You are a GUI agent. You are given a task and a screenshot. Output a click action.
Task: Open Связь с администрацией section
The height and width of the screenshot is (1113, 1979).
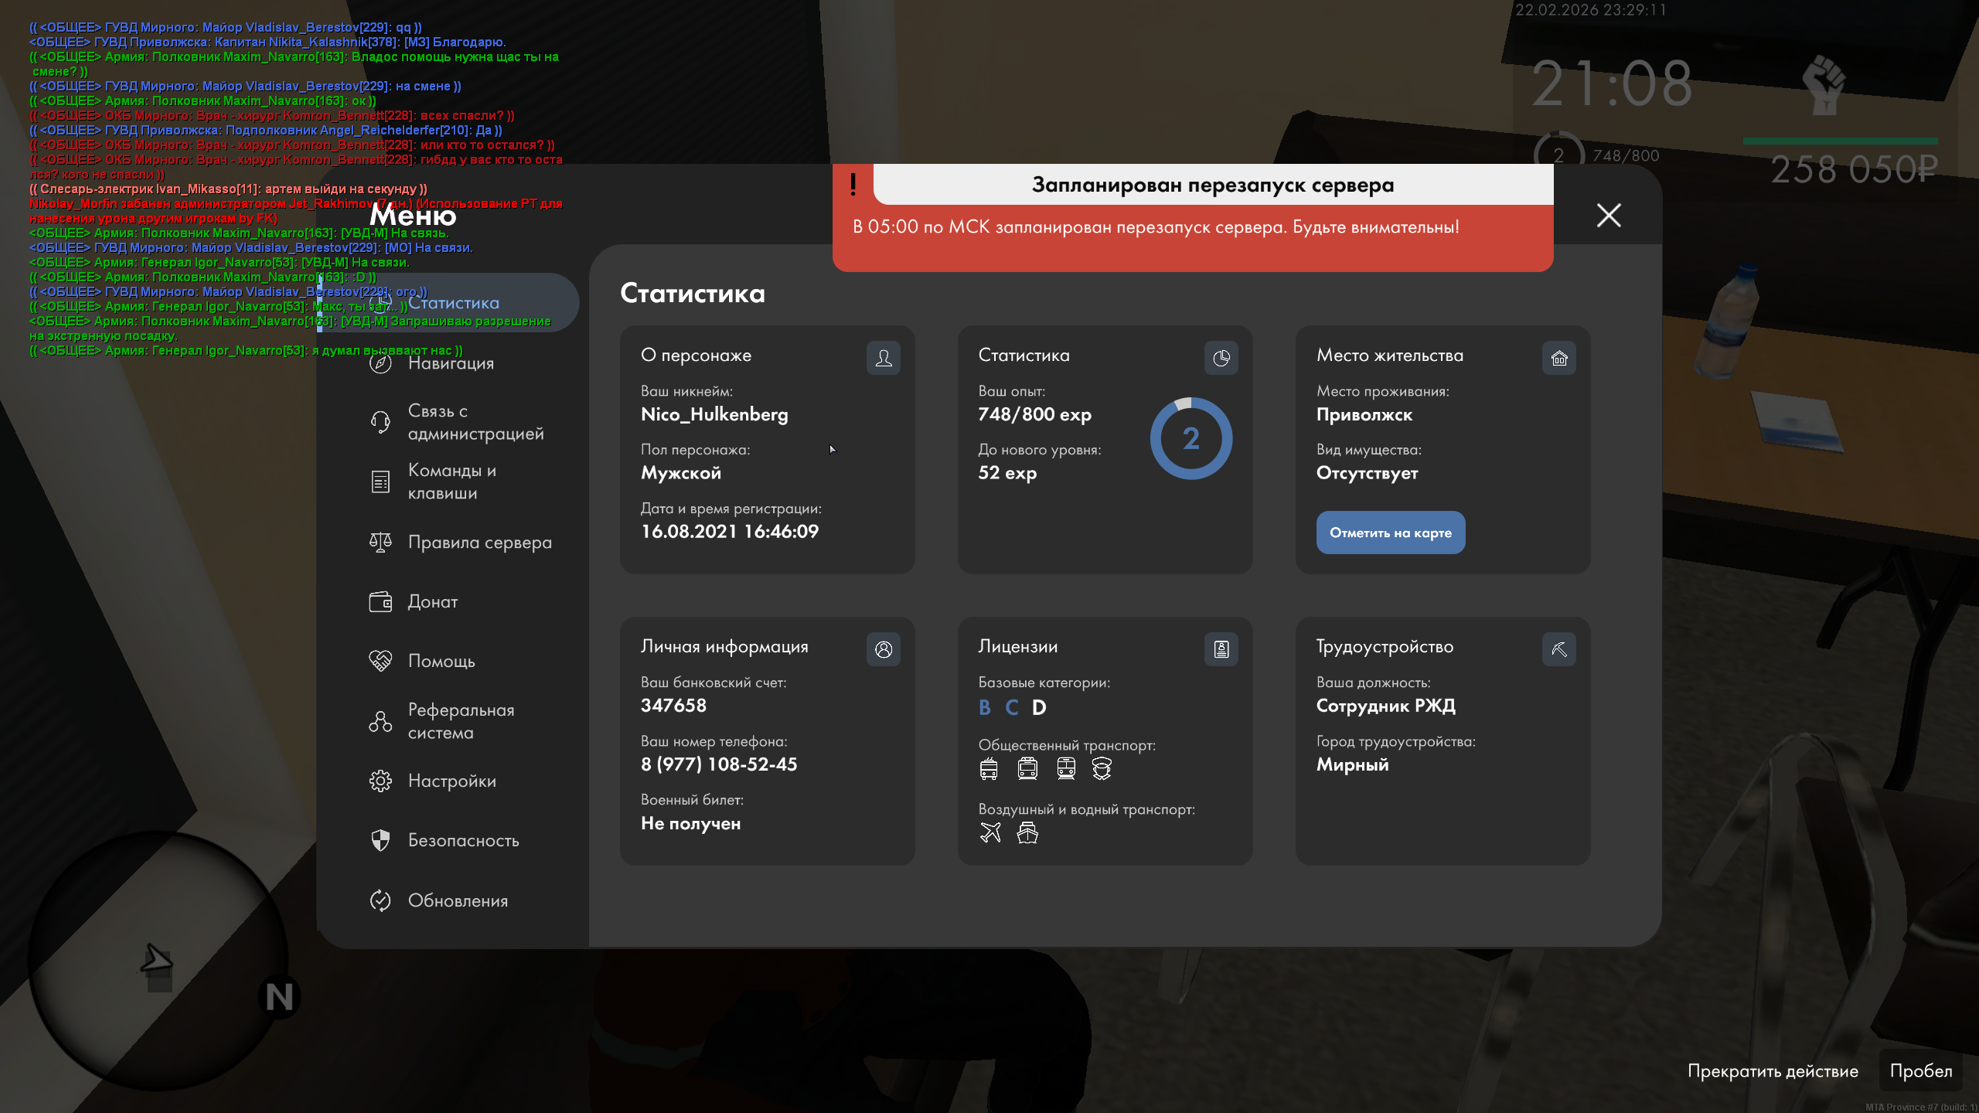click(x=475, y=422)
